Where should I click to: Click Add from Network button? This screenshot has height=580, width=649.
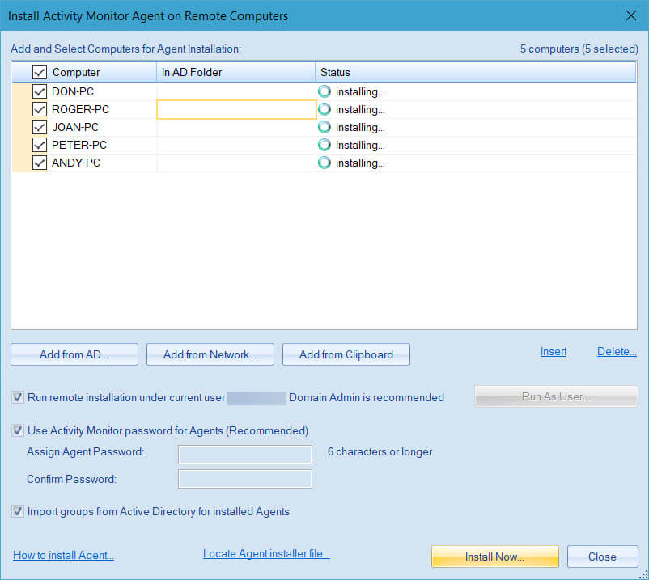click(x=210, y=354)
